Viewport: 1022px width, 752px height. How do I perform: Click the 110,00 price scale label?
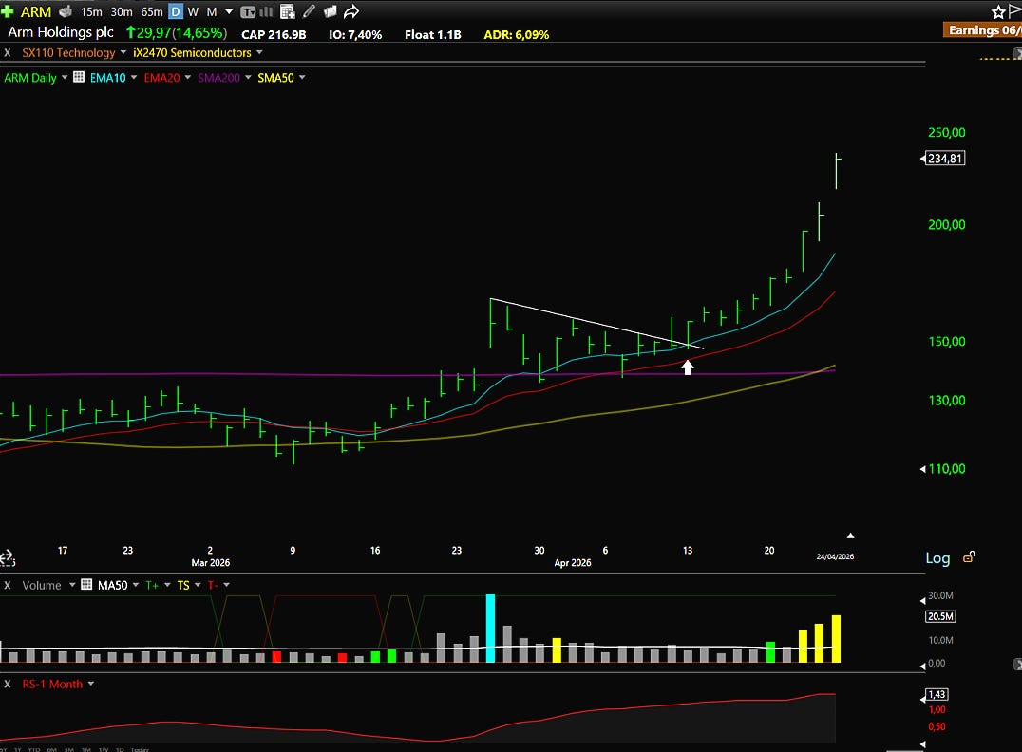click(x=946, y=468)
